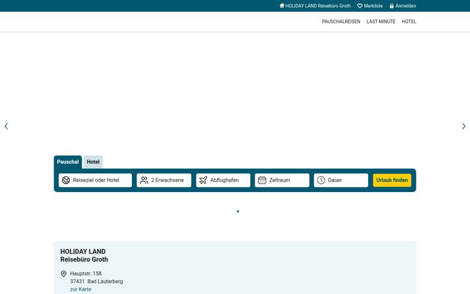Click the HOLIDAY LAND Reisebüro Groth heading
Image resolution: width=470 pixels, height=294 pixels.
coord(84,255)
